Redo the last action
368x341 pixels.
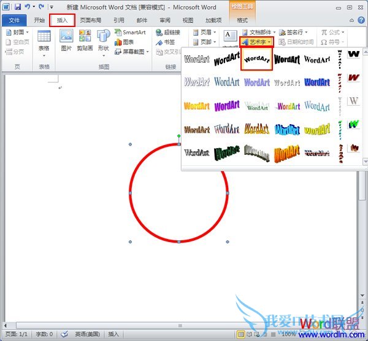[x=42, y=7]
